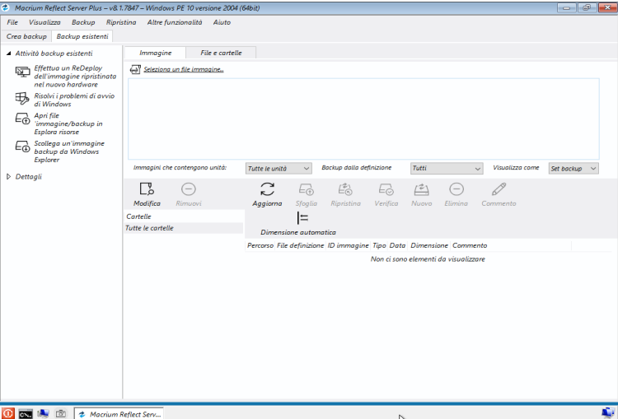
Task: Click the red power button in taskbar
Action: pyautogui.click(x=7, y=413)
